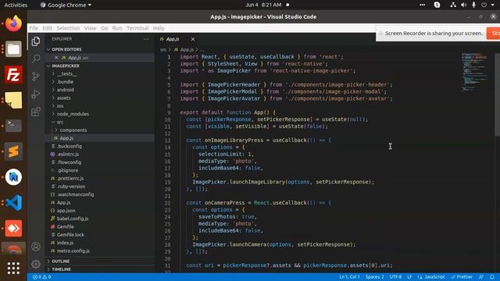Open the Explorer view in activity bar
The width and height of the screenshot is (500, 281).
pos(36,41)
